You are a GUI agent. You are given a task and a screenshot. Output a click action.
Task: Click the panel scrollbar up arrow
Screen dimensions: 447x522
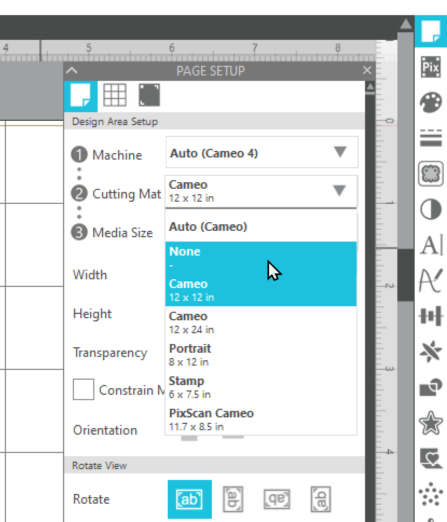[x=370, y=87]
